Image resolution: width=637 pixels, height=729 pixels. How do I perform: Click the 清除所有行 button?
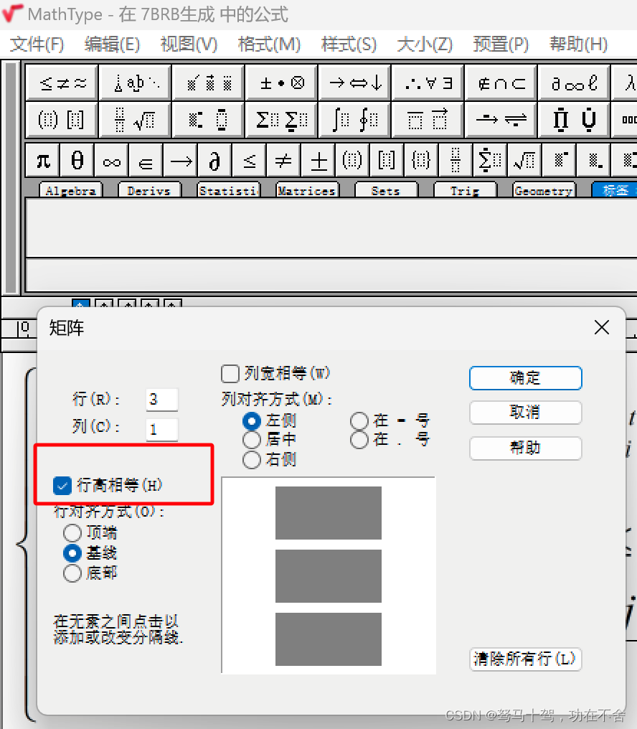pyautogui.click(x=525, y=659)
